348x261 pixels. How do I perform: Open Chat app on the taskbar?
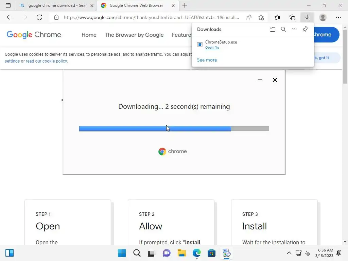click(x=167, y=253)
